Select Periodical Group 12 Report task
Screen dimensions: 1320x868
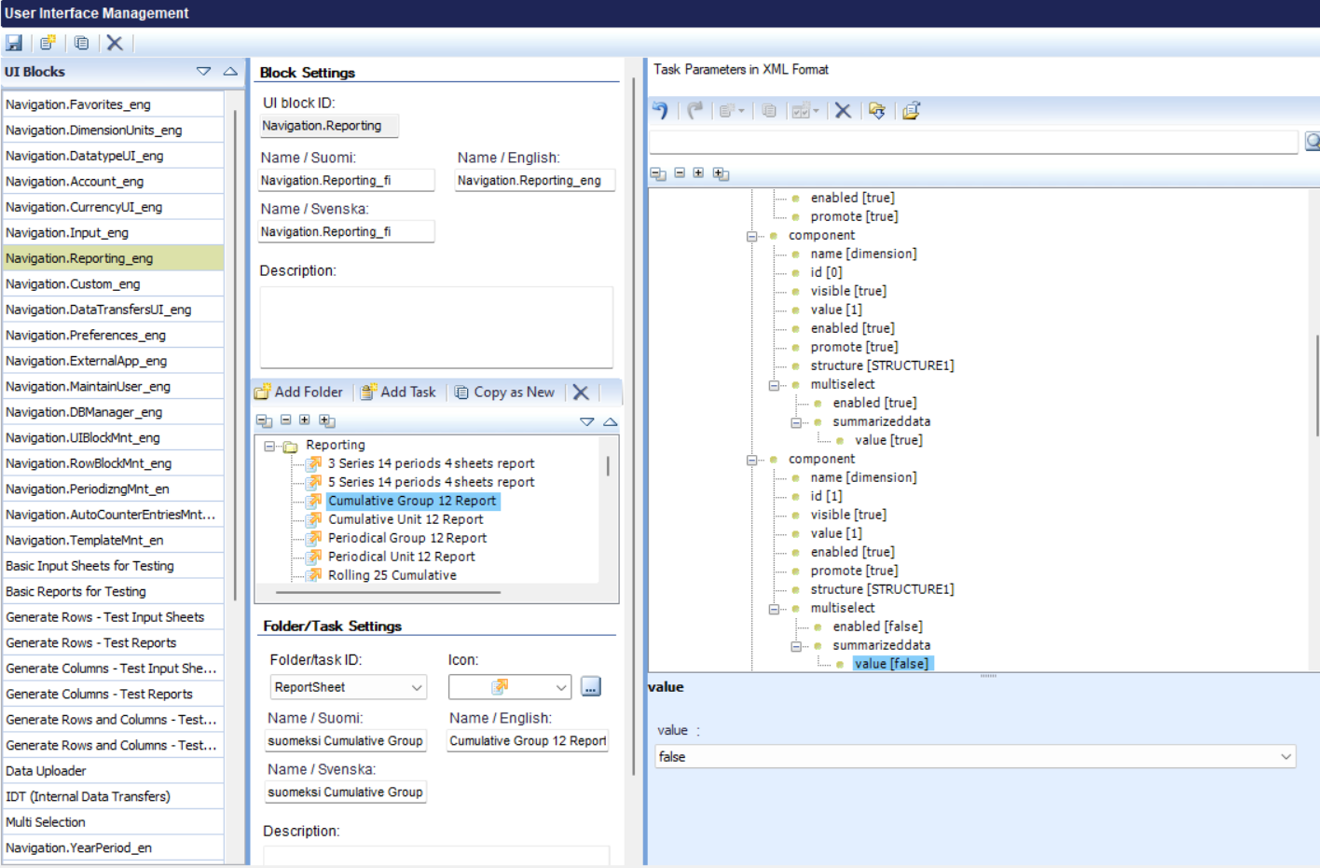point(407,538)
